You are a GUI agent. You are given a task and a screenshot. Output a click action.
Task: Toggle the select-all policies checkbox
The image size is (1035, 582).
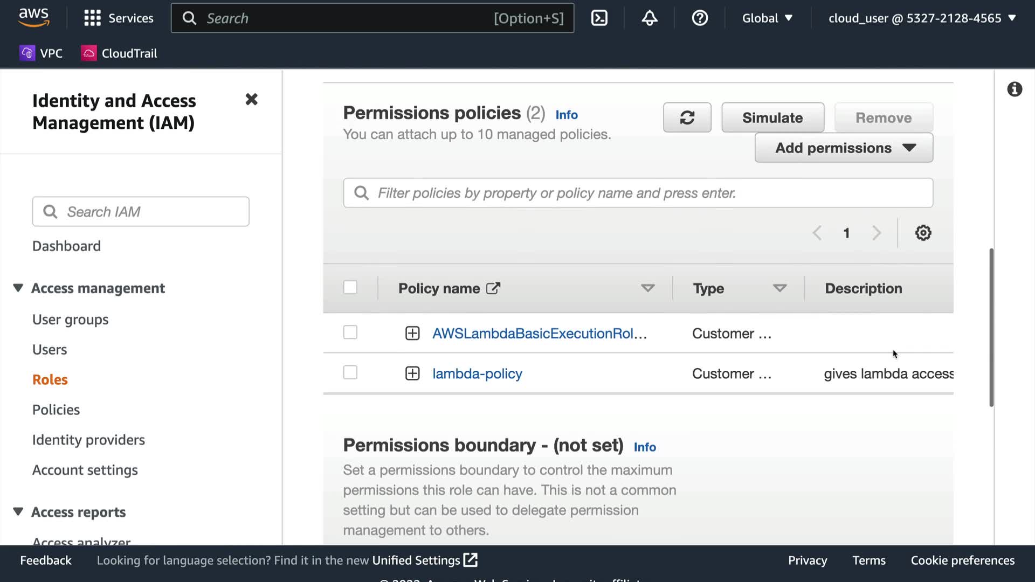(x=350, y=288)
